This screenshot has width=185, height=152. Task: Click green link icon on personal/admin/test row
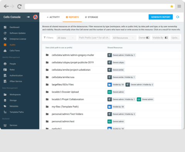[109, 121]
